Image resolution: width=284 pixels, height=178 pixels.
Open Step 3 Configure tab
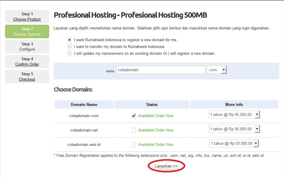[x=27, y=46]
